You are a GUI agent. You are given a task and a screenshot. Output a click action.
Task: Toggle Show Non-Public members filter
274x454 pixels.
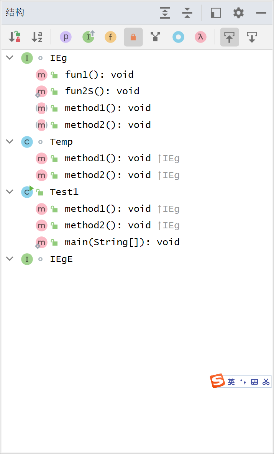click(133, 37)
